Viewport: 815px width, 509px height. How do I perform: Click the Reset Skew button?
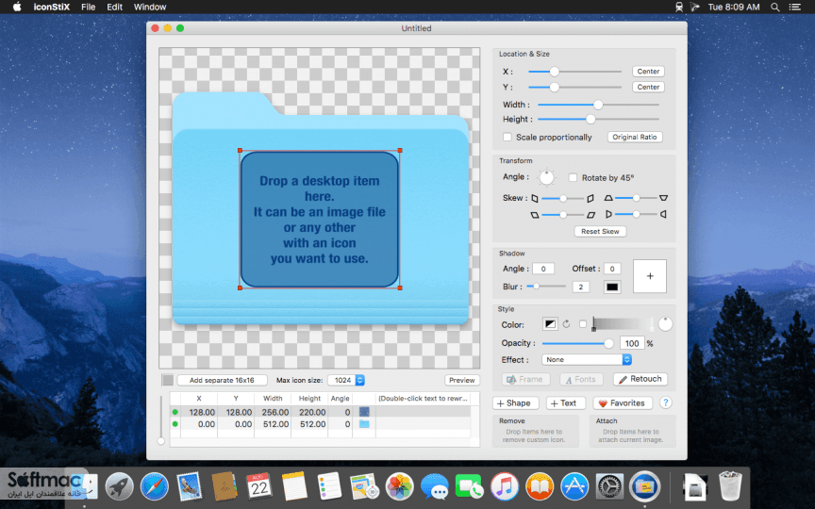600,231
